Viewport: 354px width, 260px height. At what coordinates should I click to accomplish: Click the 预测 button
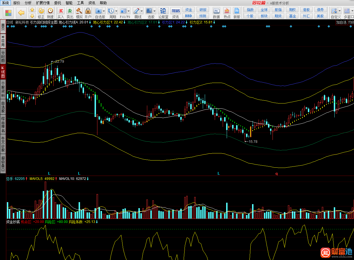[x=203, y=16]
